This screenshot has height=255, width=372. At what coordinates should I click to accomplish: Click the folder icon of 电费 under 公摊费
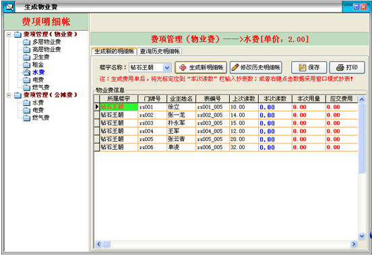26,110
